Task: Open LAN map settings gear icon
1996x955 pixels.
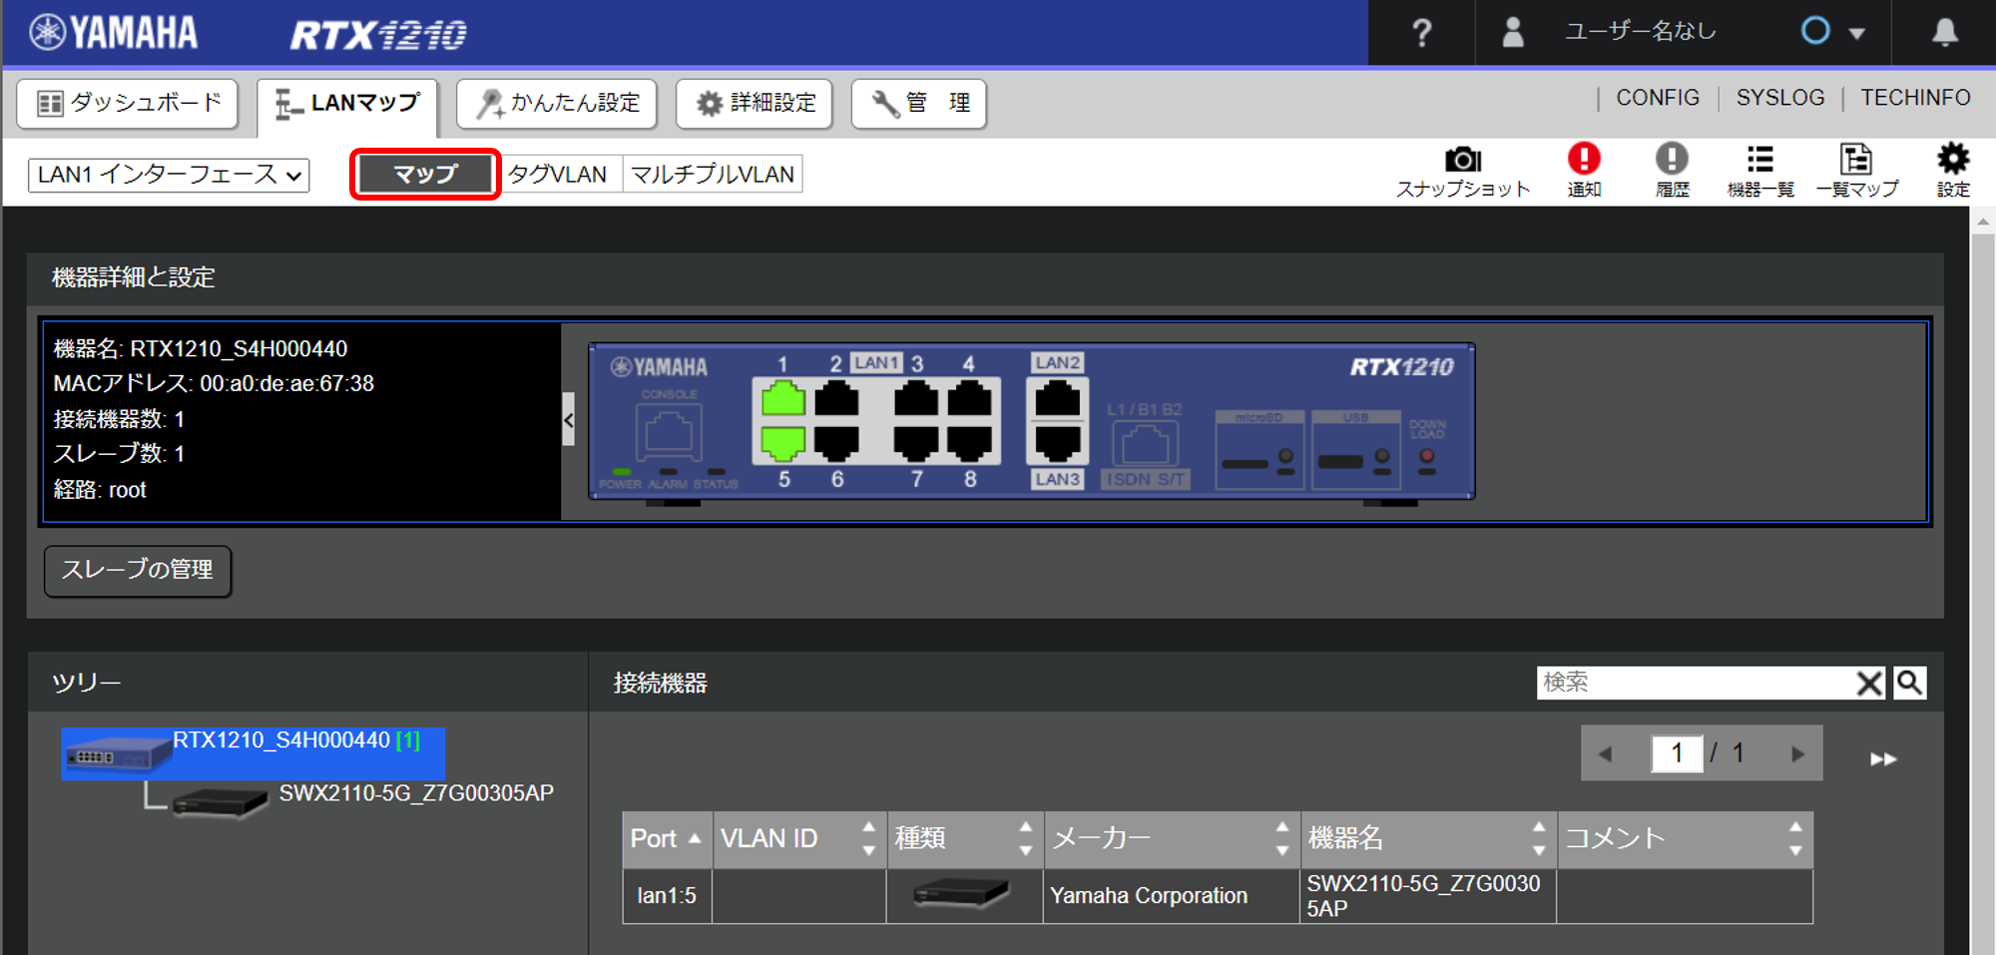Action: click(x=1952, y=160)
